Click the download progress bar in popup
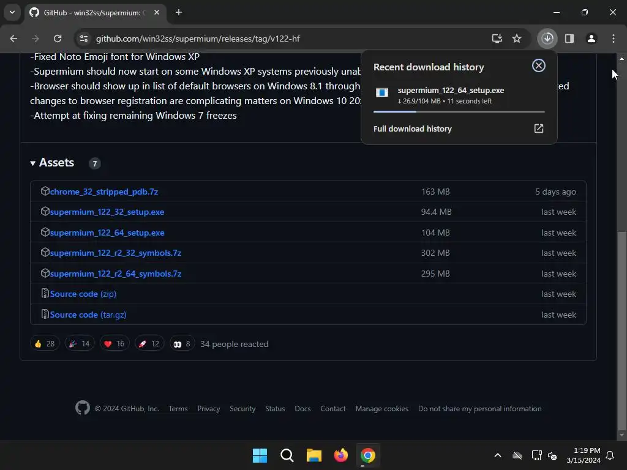627x470 pixels. pyautogui.click(x=459, y=111)
